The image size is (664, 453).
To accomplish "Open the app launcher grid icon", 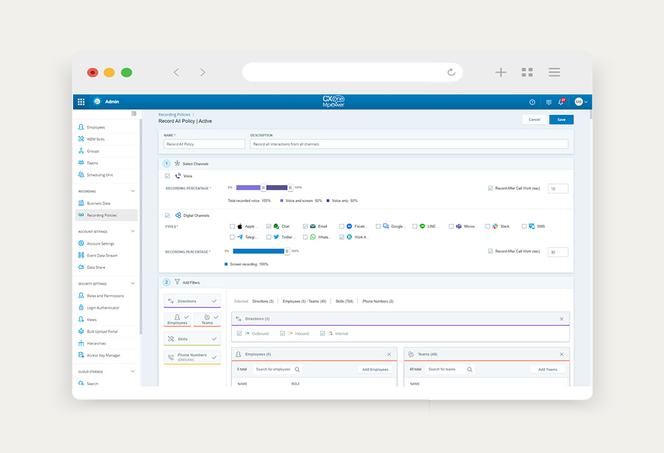I will pyautogui.click(x=81, y=102).
